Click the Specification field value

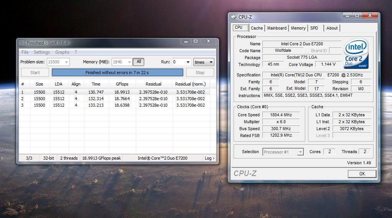pos(316,75)
